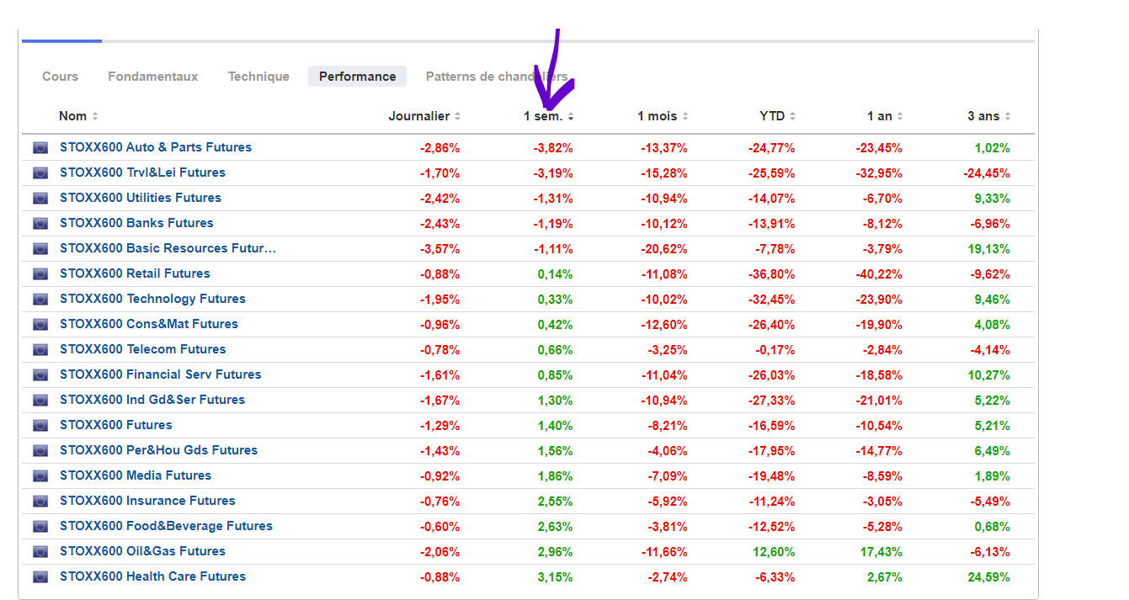Click the 19,13% Basic Resources value
The image size is (1129, 600).
click(x=988, y=249)
